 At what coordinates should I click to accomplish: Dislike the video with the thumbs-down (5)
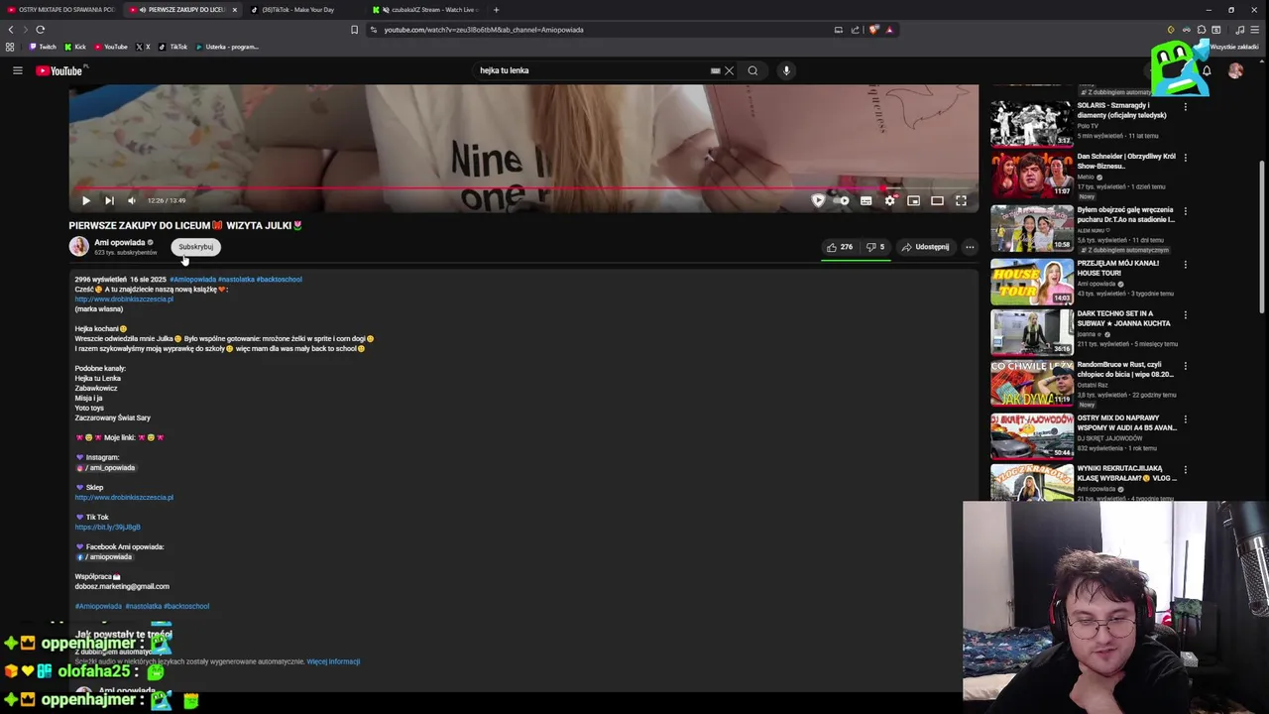pos(875,247)
